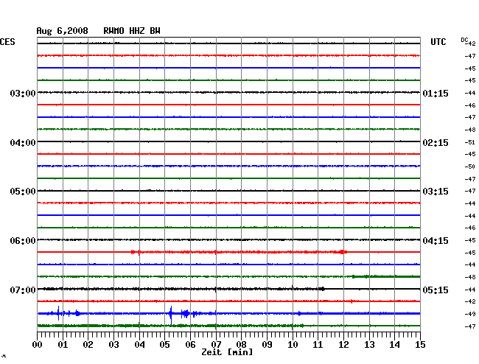Click the DC offset value "-49"
479x364 pixels.
[x=470, y=314]
